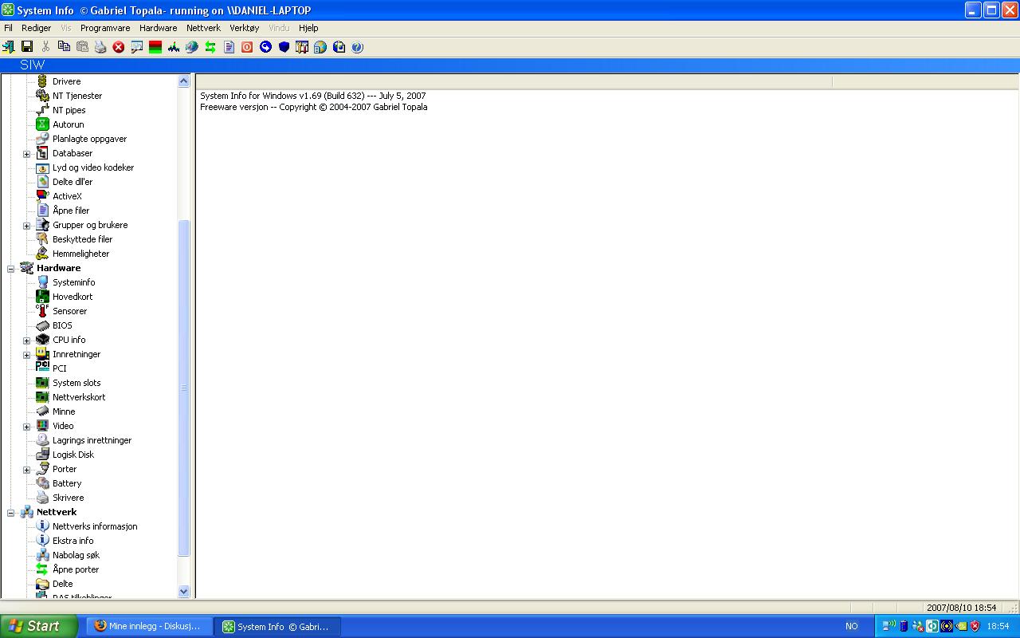Click the floppy disk Save icon
The height and width of the screenshot is (638, 1020).
27,47
